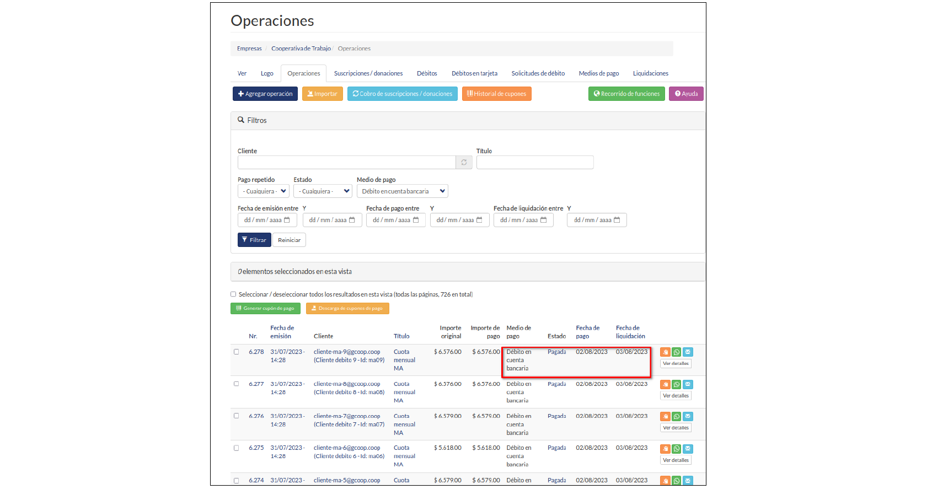Screen dimensions: 943x500
Task: Click Ver detalles for operation 6.278
Action: [x=676, y=364]
